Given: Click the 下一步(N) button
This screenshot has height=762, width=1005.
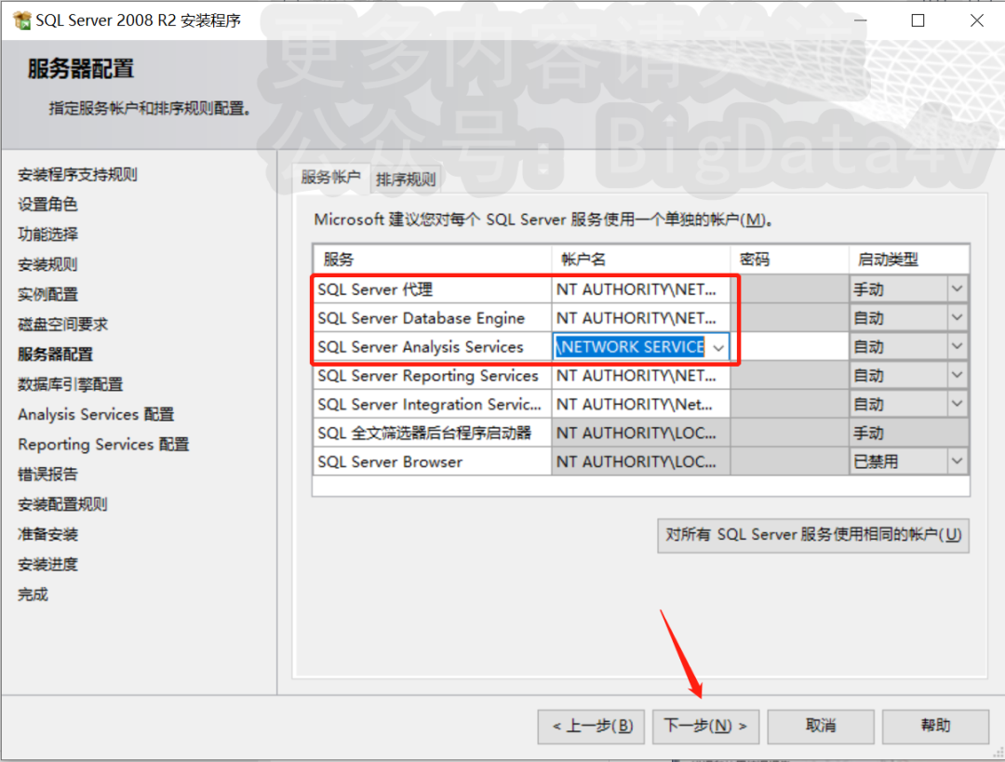Looking at the screenshot, I should [x=705, y=726].
